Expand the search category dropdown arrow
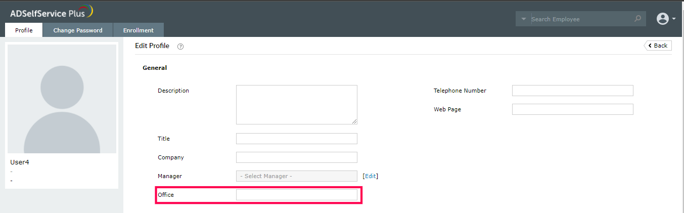The width and height of the screenshot is (684, 213). (523, 19)
